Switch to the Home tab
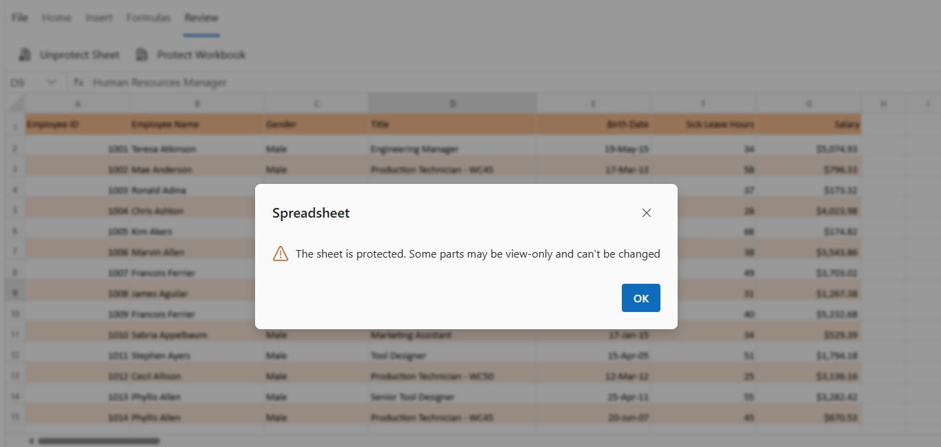The image size is (941, 447). [x=57, y=18]
